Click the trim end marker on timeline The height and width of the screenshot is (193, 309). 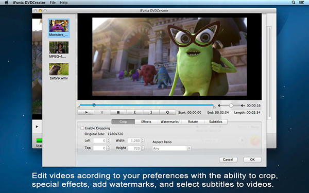click(x=215, y=107)
